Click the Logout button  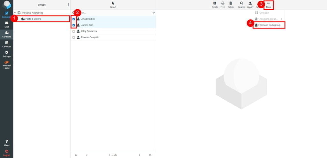point(6,153)
